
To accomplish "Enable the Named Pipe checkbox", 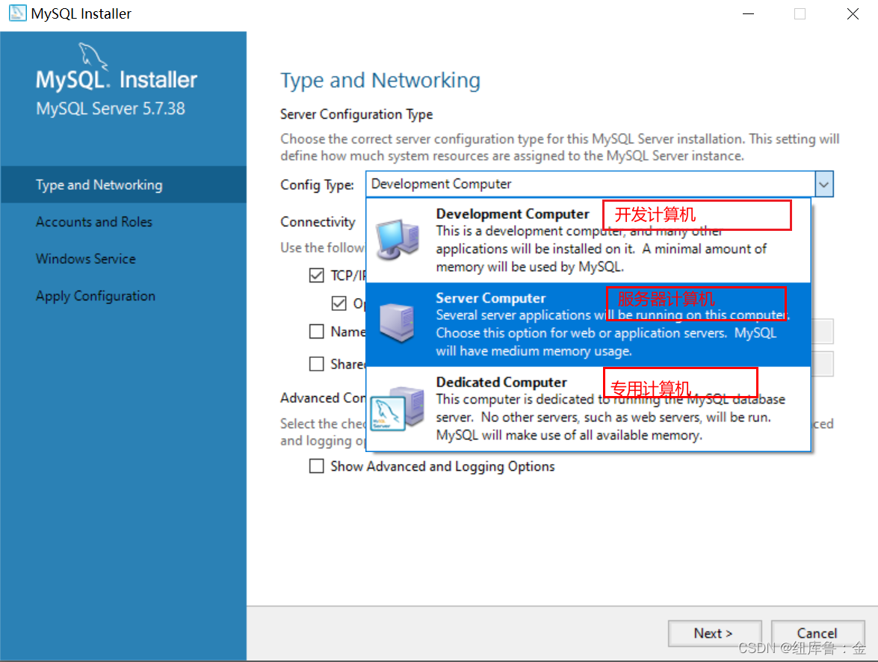I will [x=316, y=332].
